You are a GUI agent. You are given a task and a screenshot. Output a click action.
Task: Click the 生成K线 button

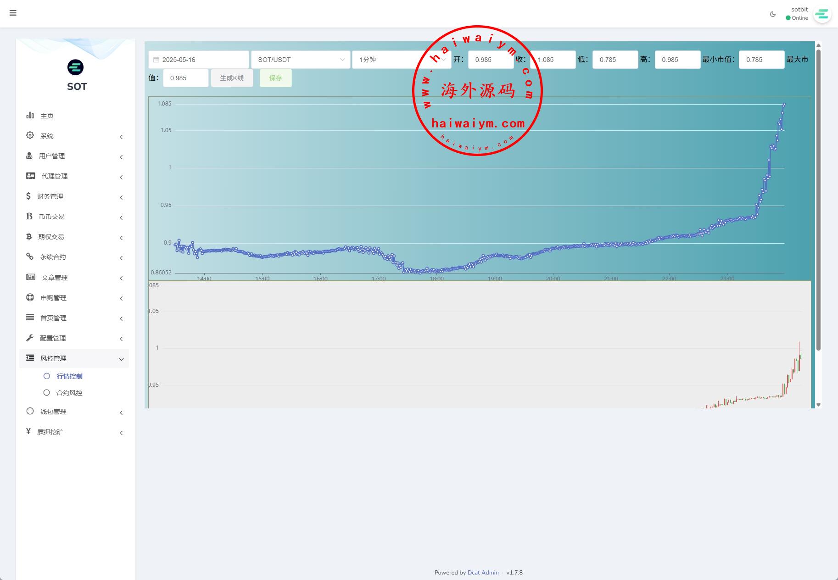click(x=232, y=78)
